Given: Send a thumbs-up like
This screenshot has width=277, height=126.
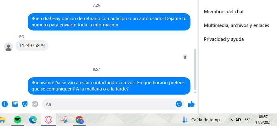Looking at the screenshot, I should tap(191, 104).
